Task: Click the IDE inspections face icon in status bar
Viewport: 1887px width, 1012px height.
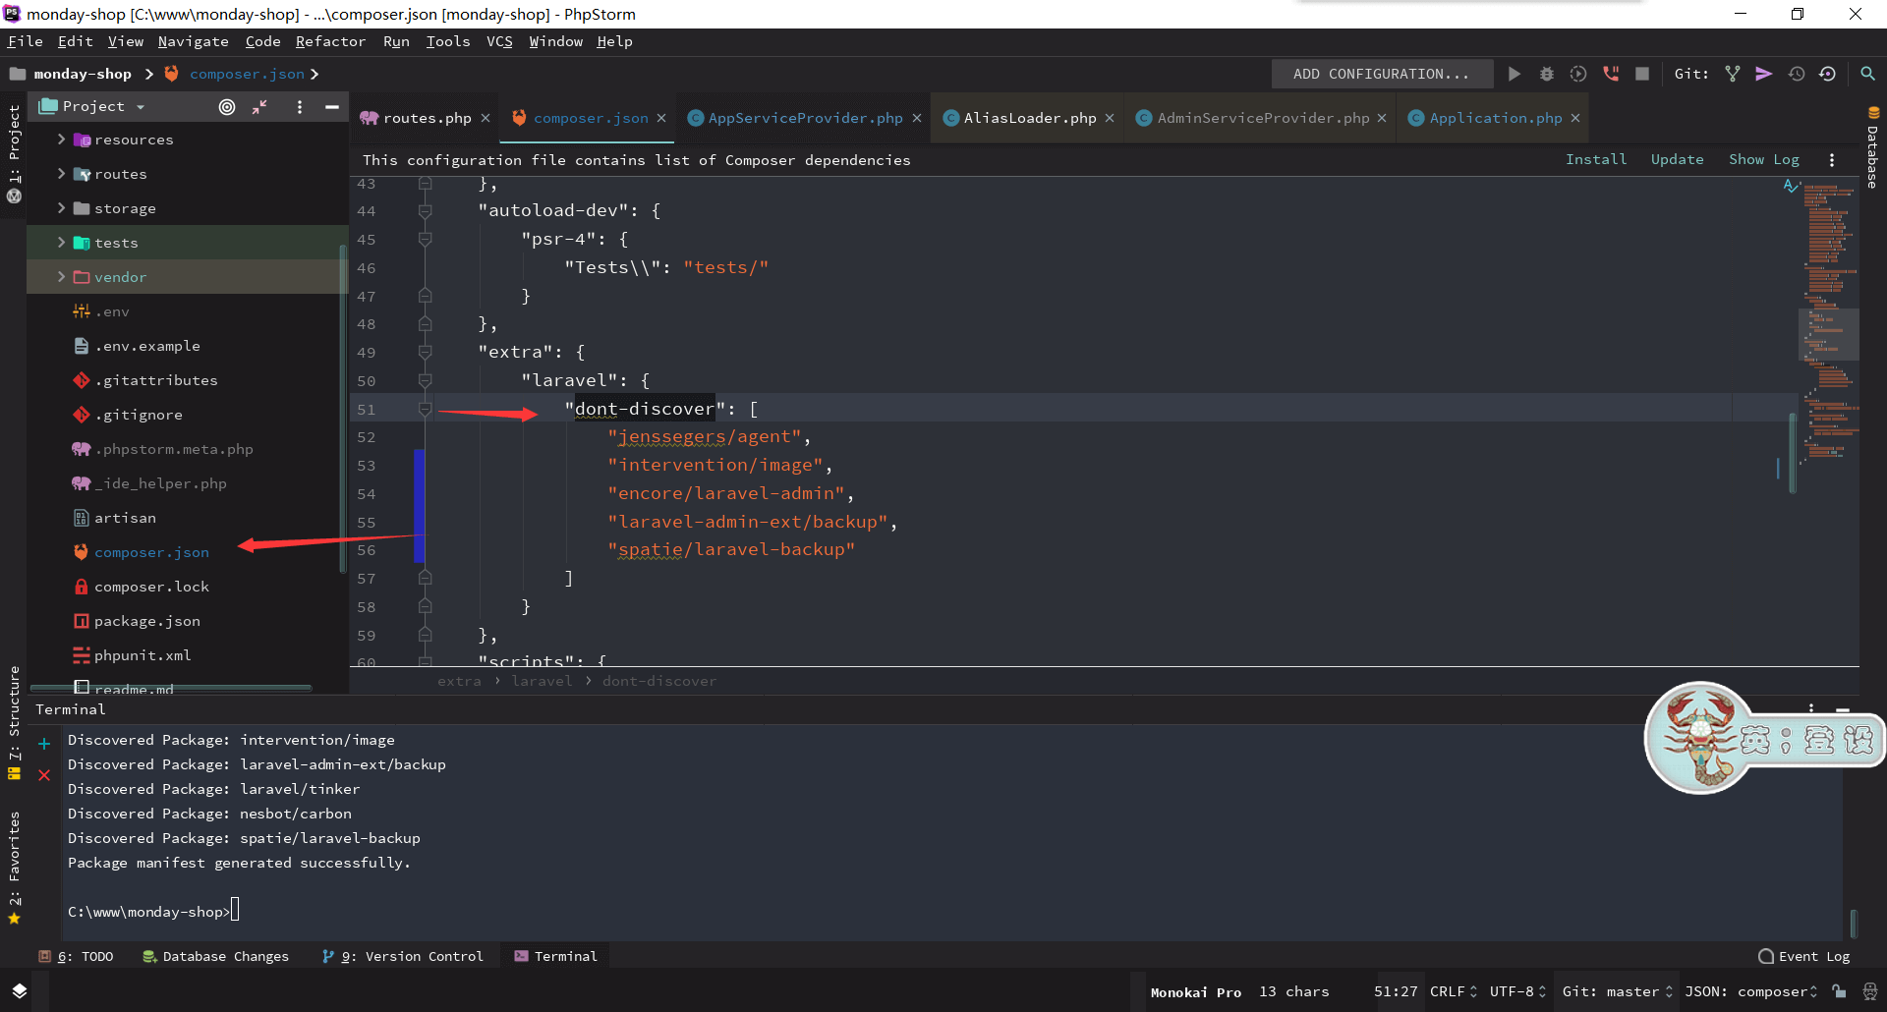Action: [x=1870, y=991]
